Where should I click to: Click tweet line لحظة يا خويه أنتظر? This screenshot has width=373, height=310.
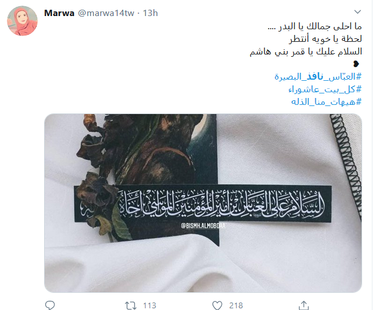point(325,39)
